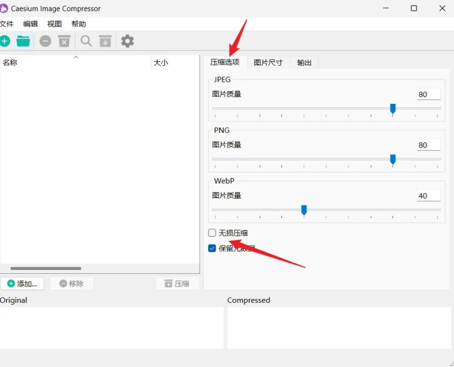
Task: Switch to the 图片尺寸 tab
Action: point(268,62)
